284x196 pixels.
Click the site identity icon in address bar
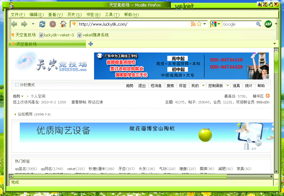pyautogui.click(x=74, y=24)
